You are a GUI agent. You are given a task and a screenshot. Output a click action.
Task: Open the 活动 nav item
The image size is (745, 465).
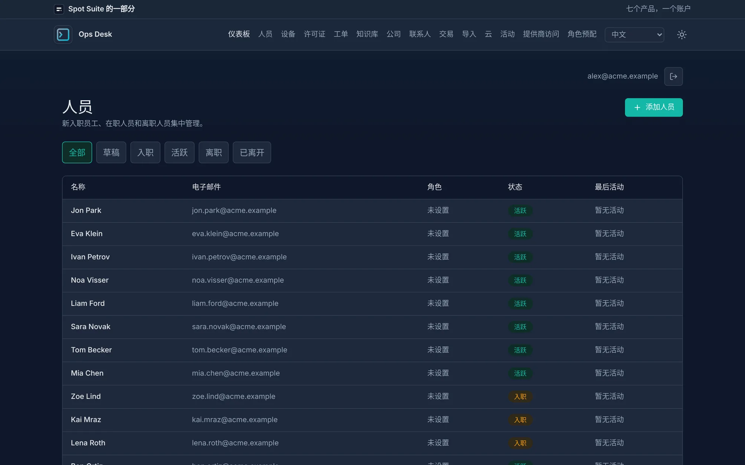[507, 34]
